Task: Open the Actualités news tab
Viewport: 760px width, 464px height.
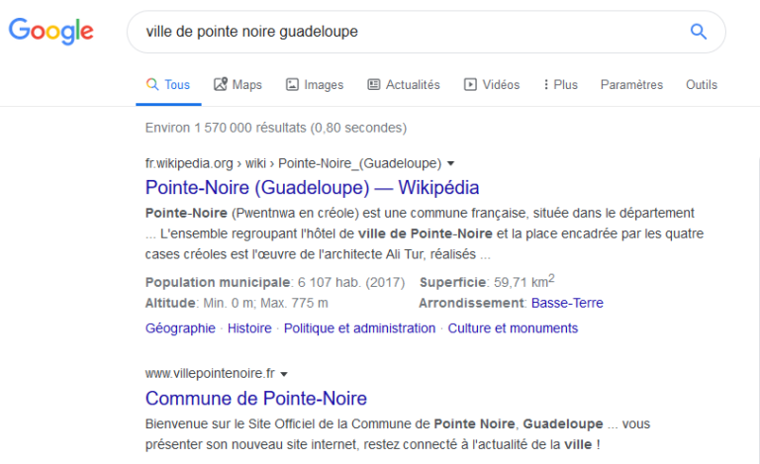Action: [404, 85]
